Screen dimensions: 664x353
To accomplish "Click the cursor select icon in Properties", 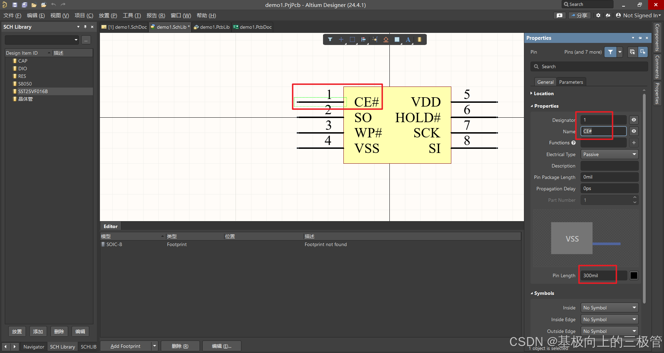I will point(643,52).
